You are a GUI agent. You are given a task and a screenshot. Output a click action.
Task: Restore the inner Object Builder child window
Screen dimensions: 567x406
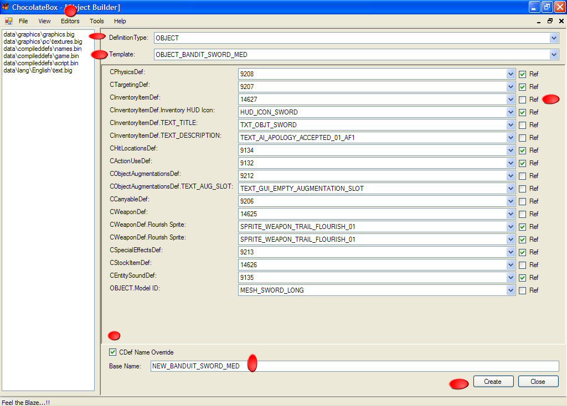click(550, 21)
